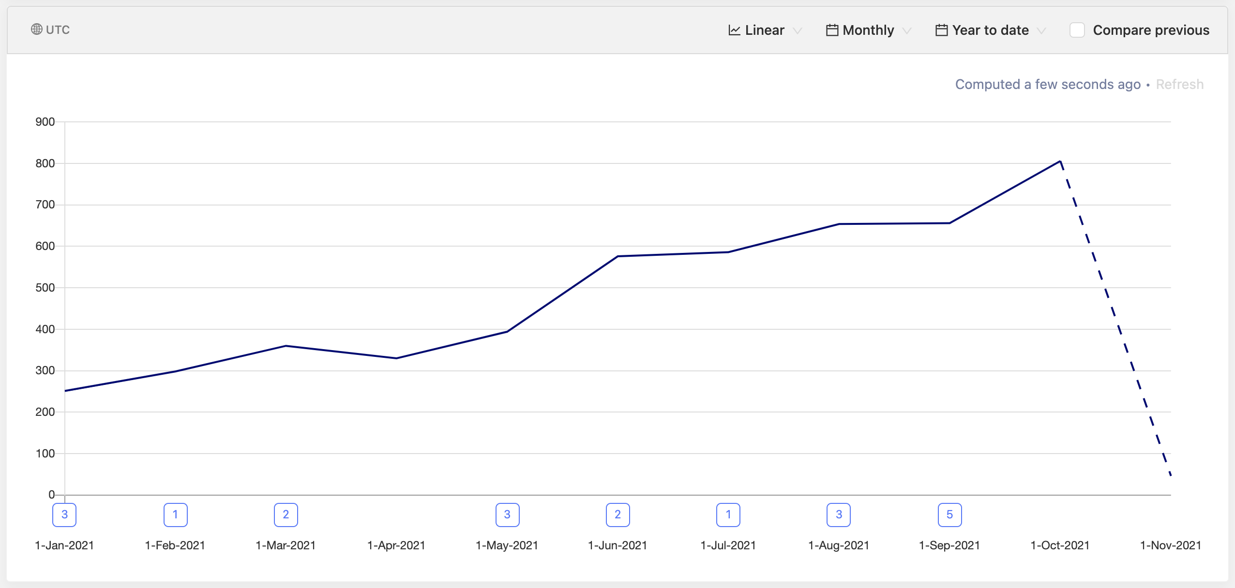1235x588 pixels.
Task: Open annotation badge 3 under 1-May-2021
Action: [507, 515]
